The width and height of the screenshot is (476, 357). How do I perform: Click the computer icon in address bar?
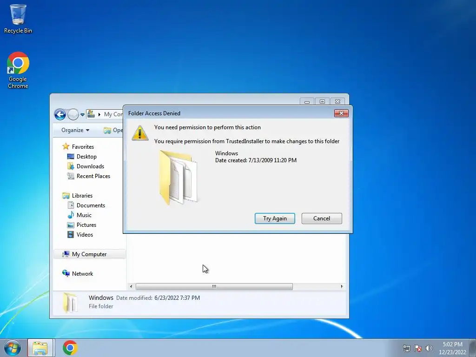(x=91, y=114)
